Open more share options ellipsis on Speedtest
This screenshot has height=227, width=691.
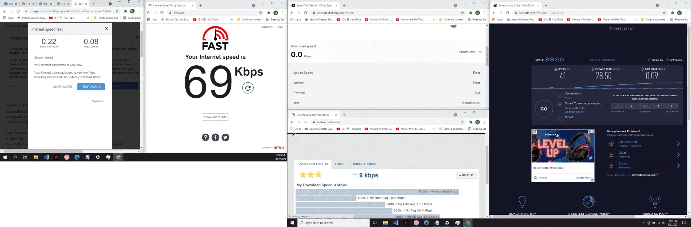coord(562,60)
